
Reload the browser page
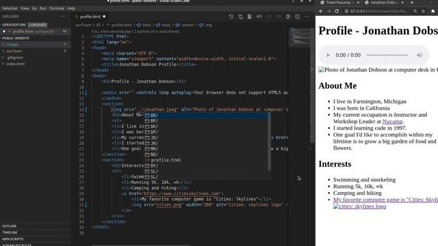point(337,11)
